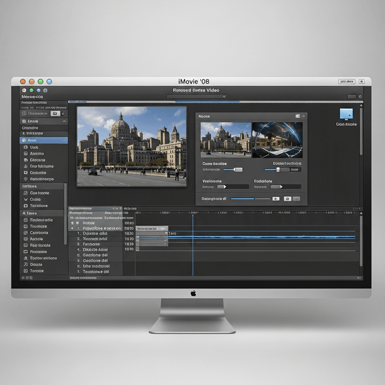Click the icon beside Rarootirarpe in sidebar
This screenshot has width=385, height=385.
26,179
